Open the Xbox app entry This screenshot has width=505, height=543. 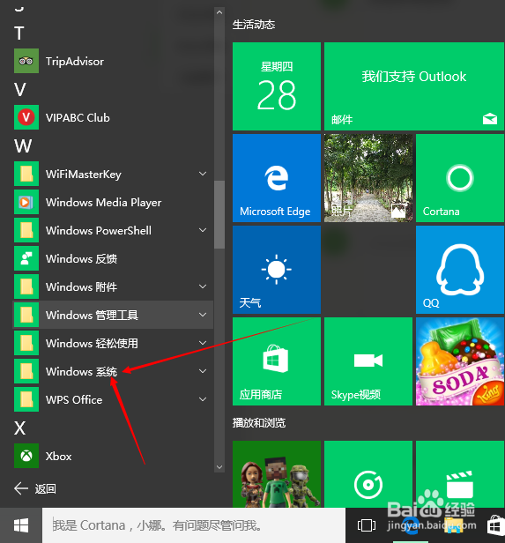coord(113,456)
